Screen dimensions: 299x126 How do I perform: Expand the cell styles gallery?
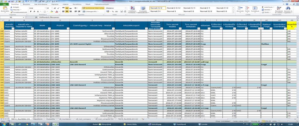[234, 12]
